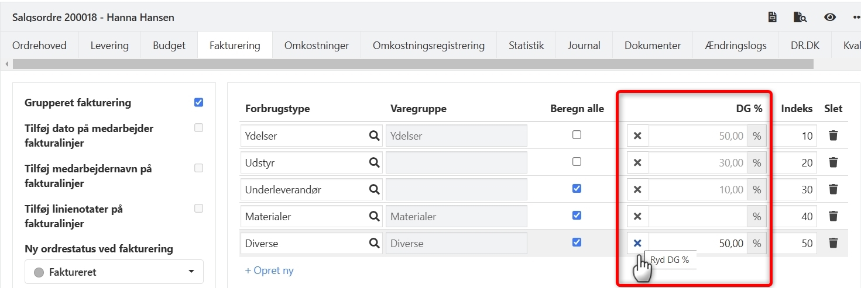Click the left arrow of the tab scrollbar

[7, 64]
